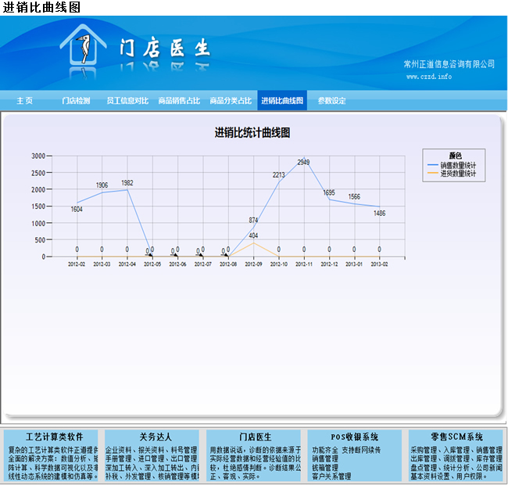Viewport: 508px width, 485px height.
Task: Open 员工信息对比 in the navigation bar
Action: [x=127, y=101]
